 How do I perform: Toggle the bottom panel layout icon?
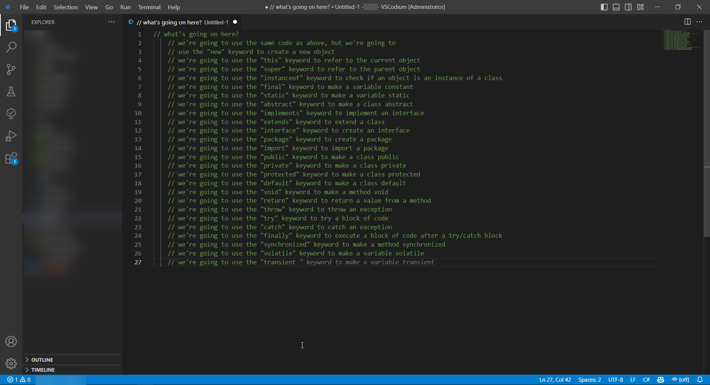pos(616,7)
